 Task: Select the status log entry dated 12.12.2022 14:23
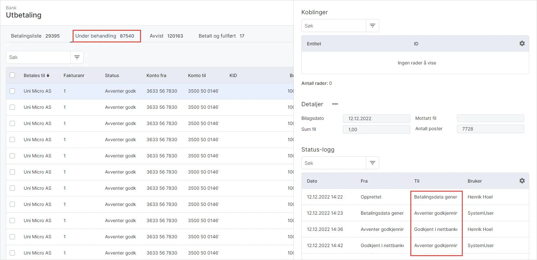(x=415, y=213)
